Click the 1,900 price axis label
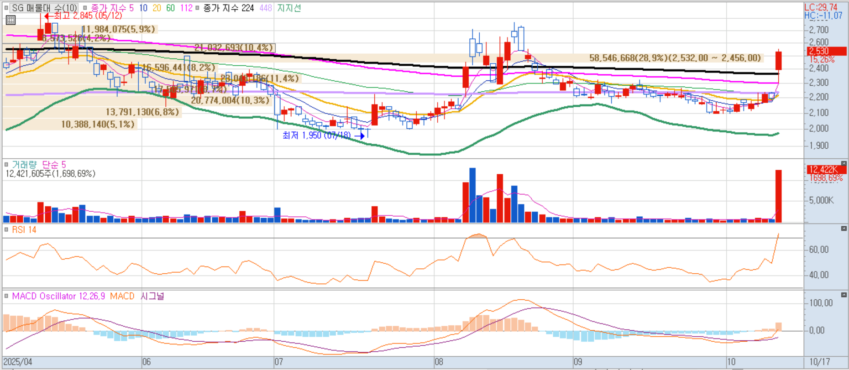The height and width of the screenshot is (370, 849). point(819,146)
